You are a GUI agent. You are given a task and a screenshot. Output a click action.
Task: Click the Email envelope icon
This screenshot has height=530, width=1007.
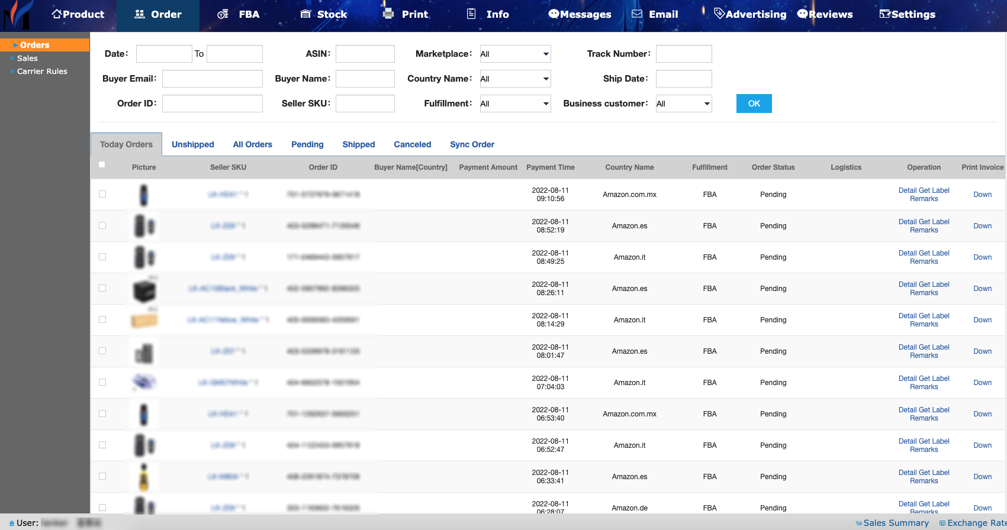click(x=637, y=14)
